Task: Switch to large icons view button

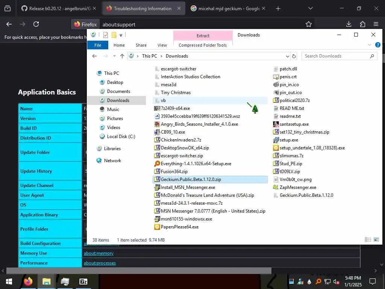Action: (376, 240)
